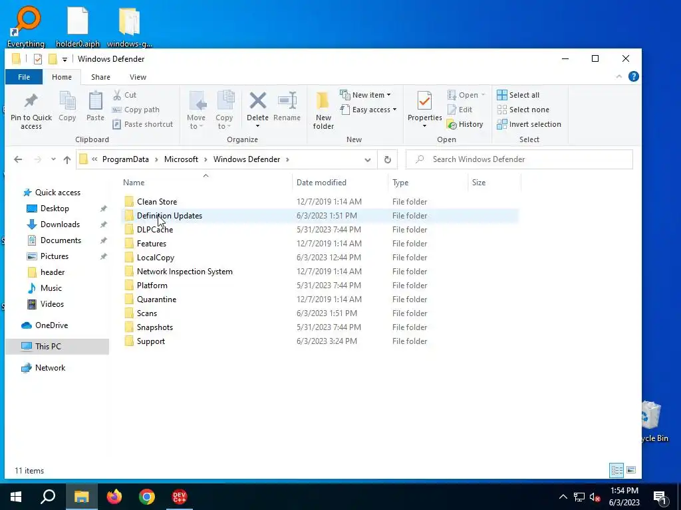Click the Back navigation arrow
Screen dimensions: 681x510
tap(18, 159)
